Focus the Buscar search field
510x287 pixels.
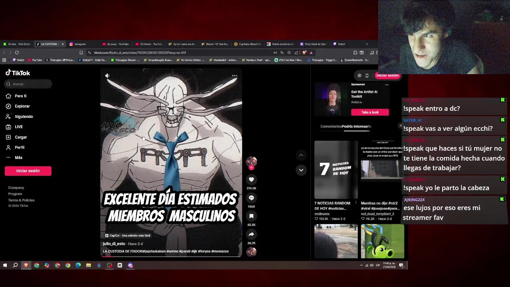pyautogui.click(x=28, y=84)
